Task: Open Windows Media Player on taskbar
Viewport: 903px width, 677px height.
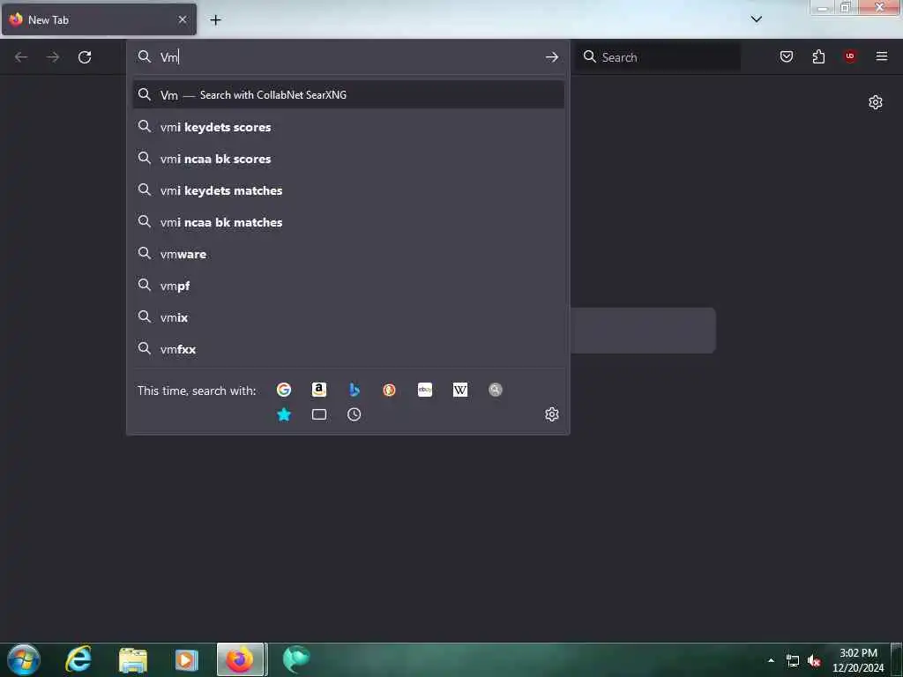Action: [187, 659]
